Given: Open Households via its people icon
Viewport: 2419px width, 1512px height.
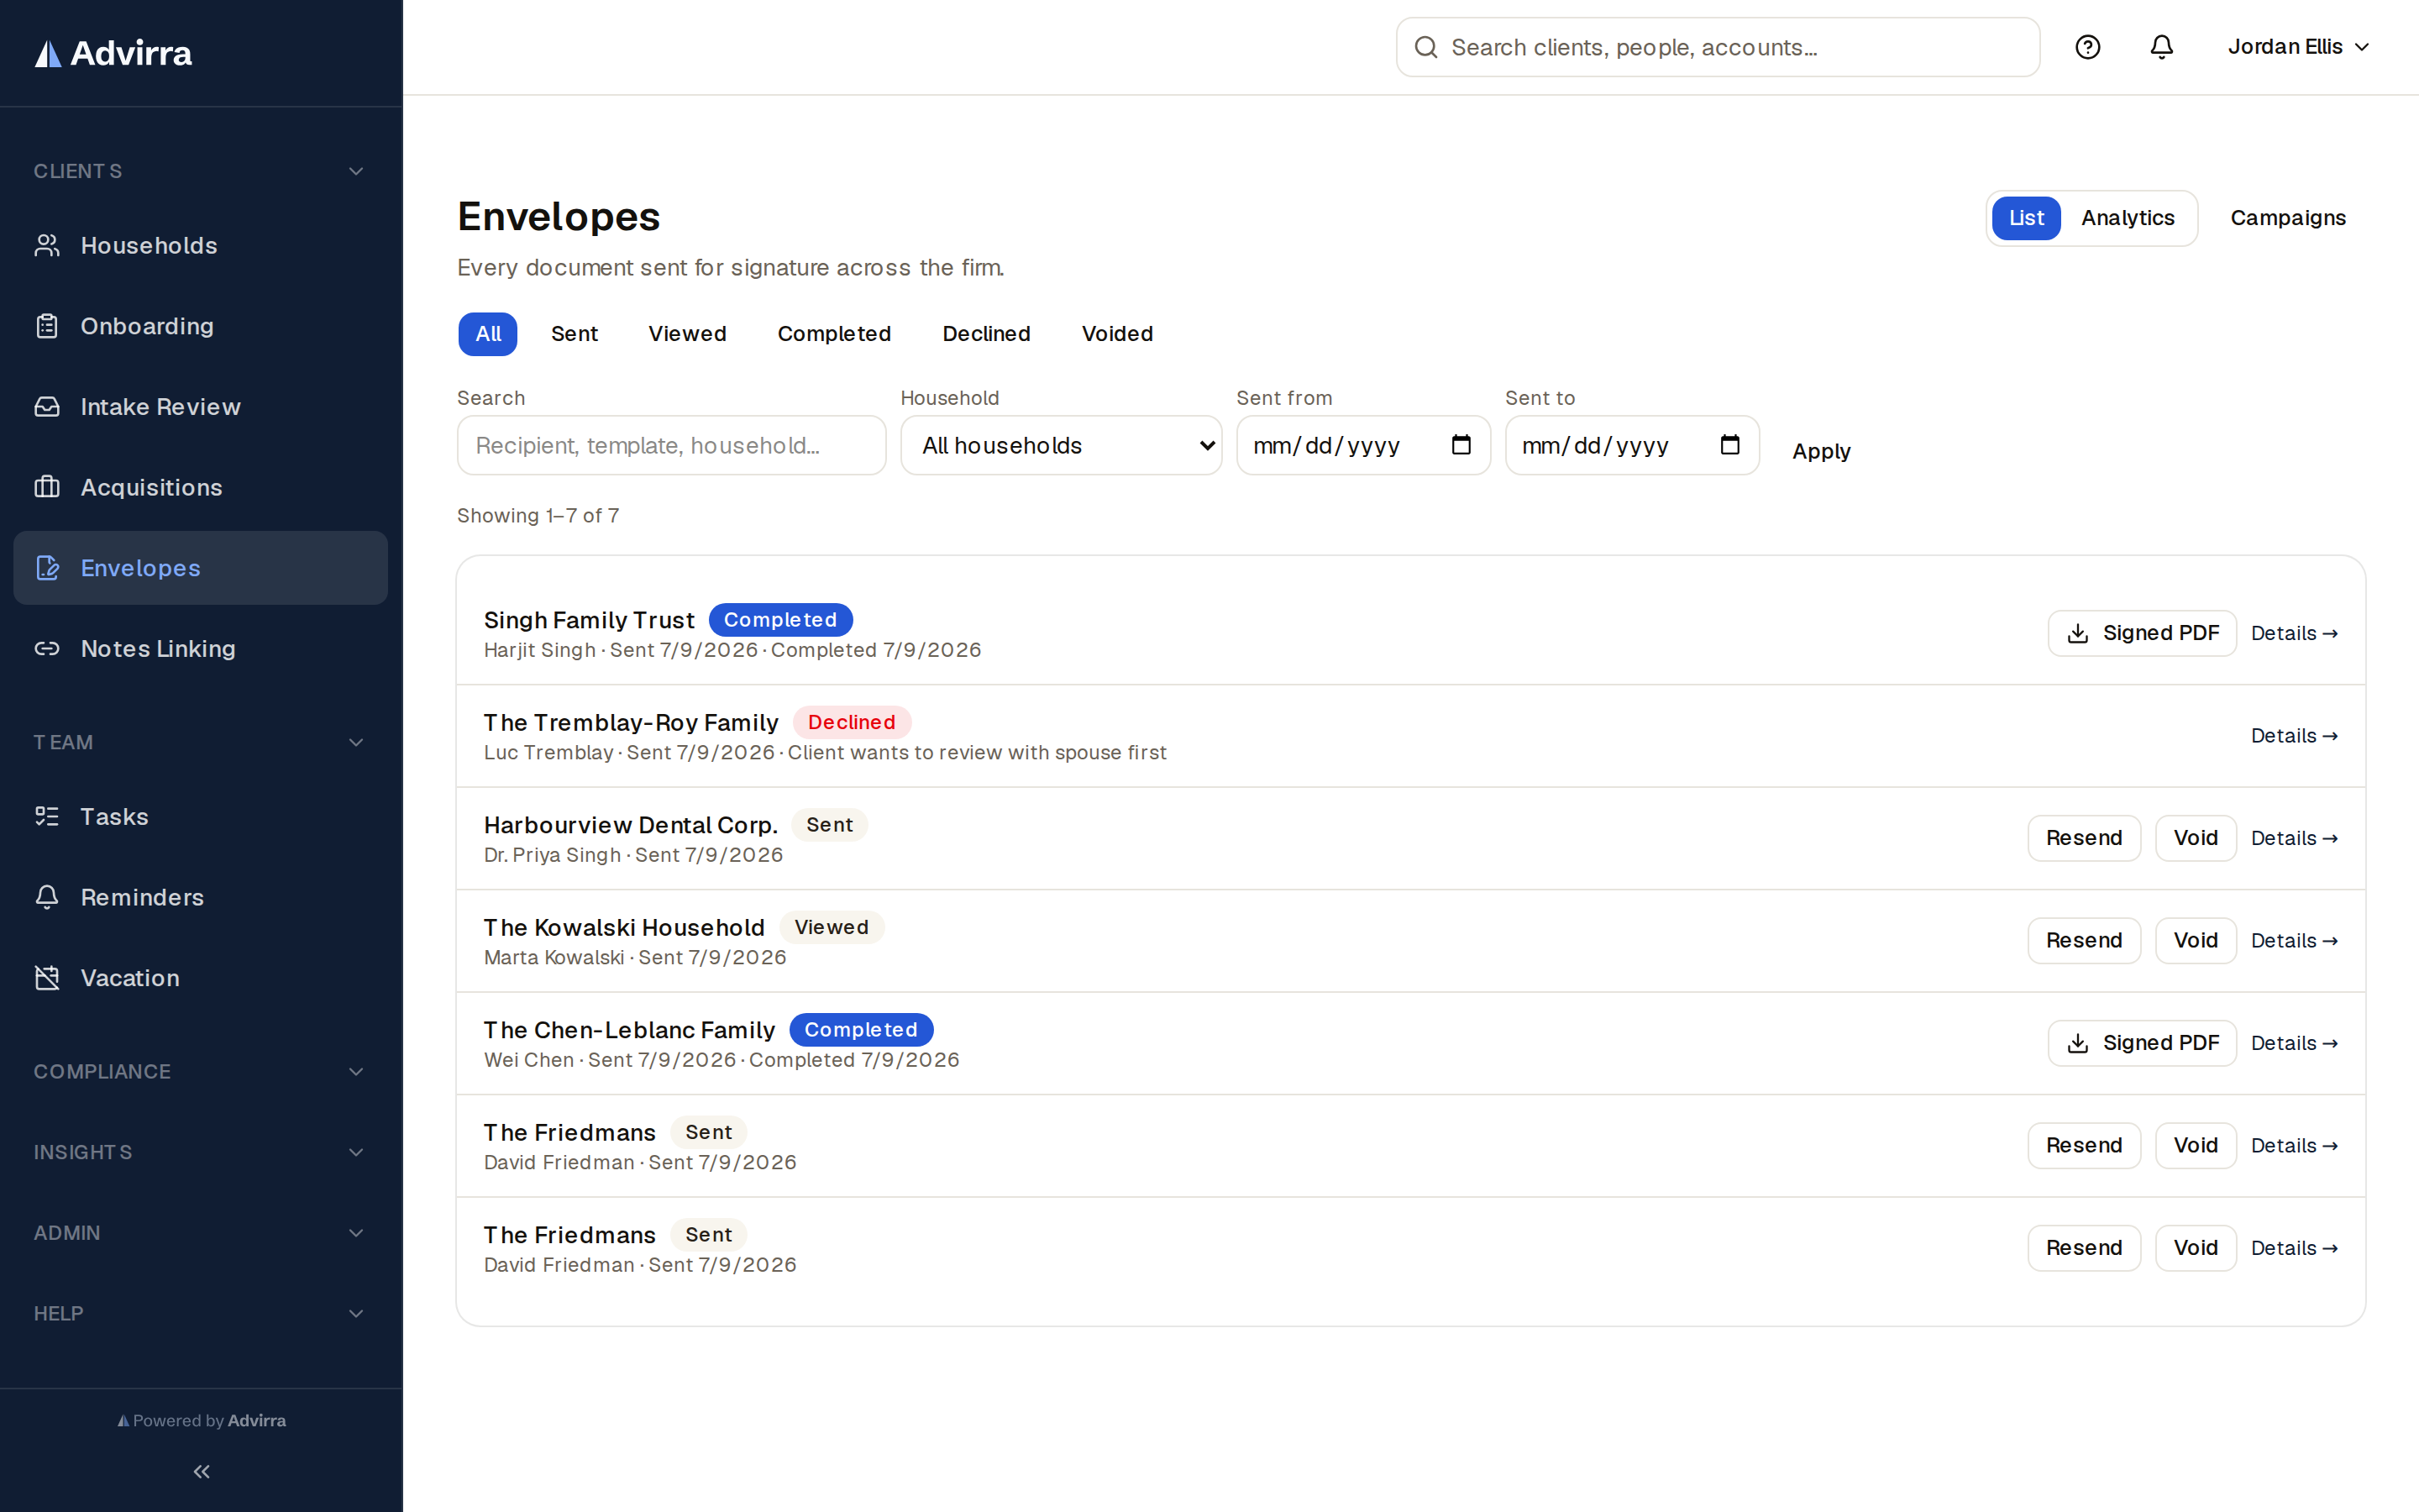Looking at the screenshot, I should coord(47,245).
